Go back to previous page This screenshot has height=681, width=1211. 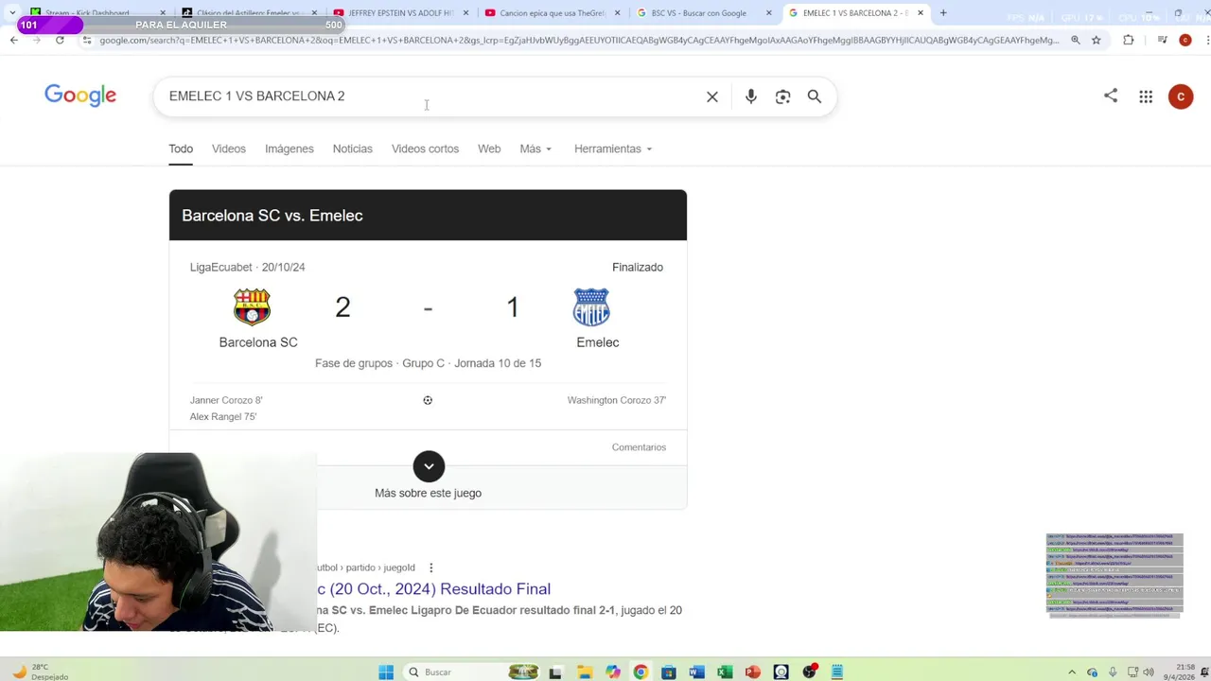(x=14, y=40)
